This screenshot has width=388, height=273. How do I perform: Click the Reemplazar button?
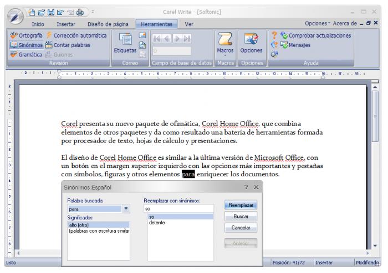pos(241,205)
